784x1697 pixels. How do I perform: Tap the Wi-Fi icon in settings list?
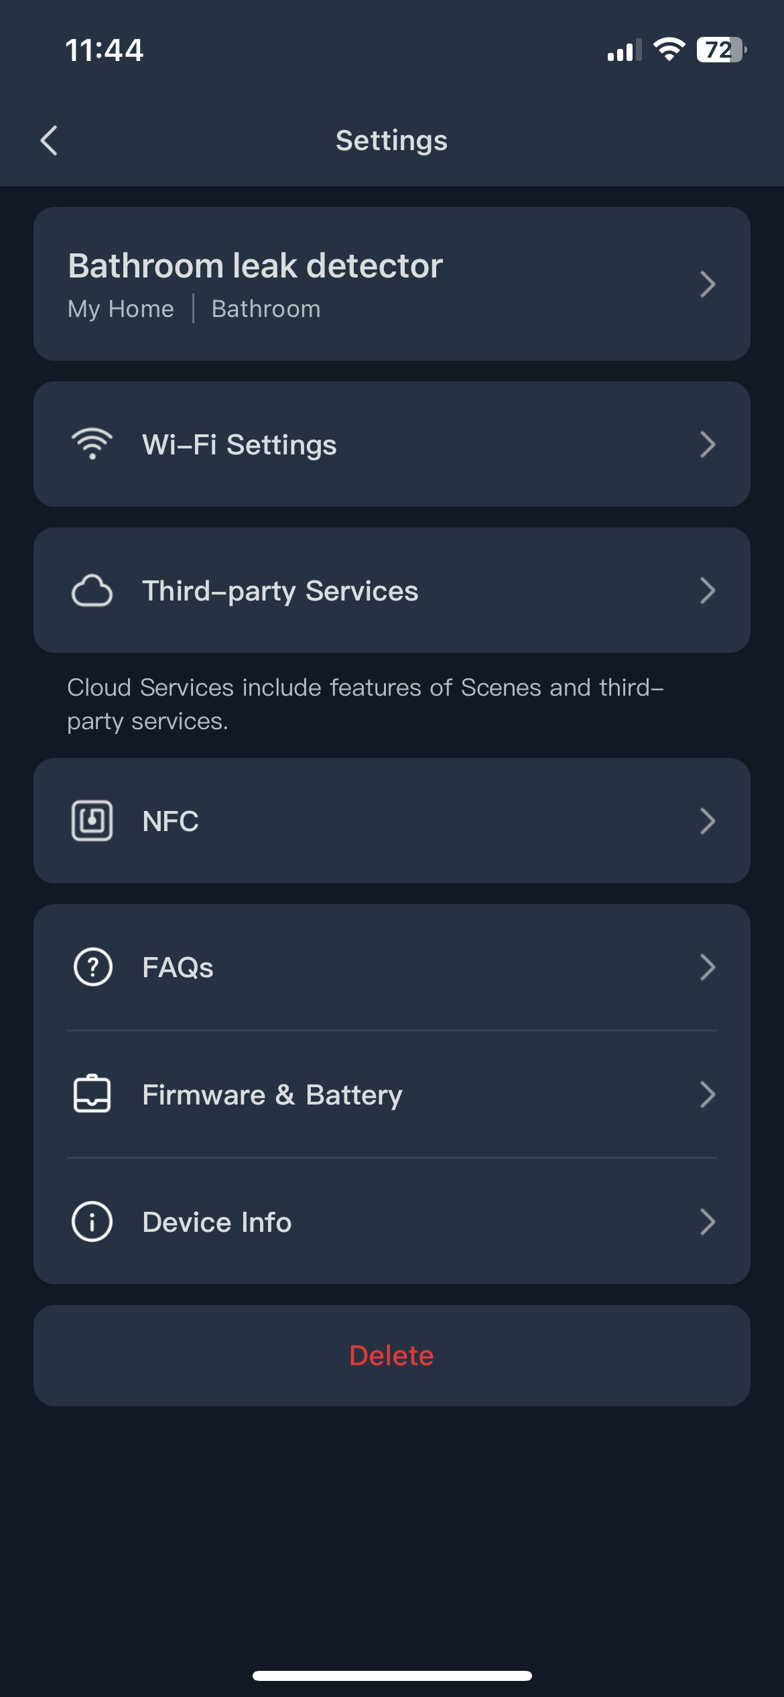tap(92, 444)
